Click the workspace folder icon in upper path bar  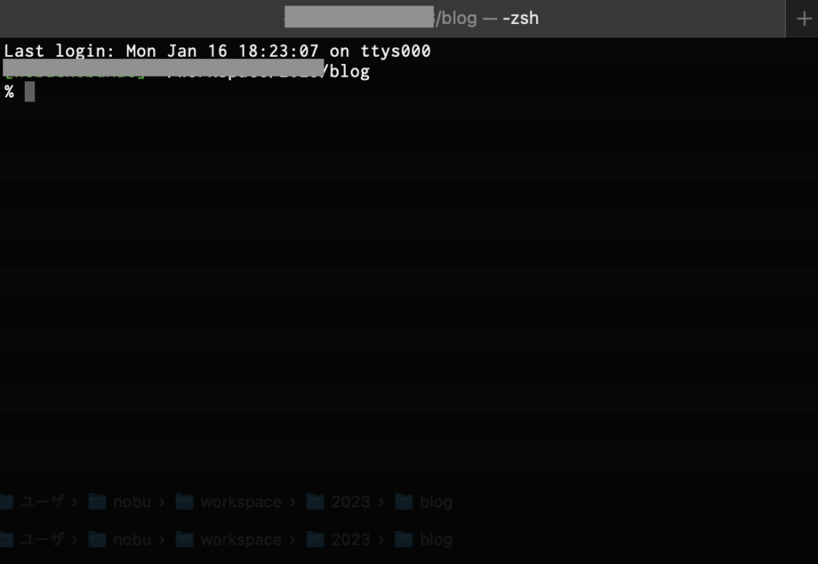coord(185,502)
